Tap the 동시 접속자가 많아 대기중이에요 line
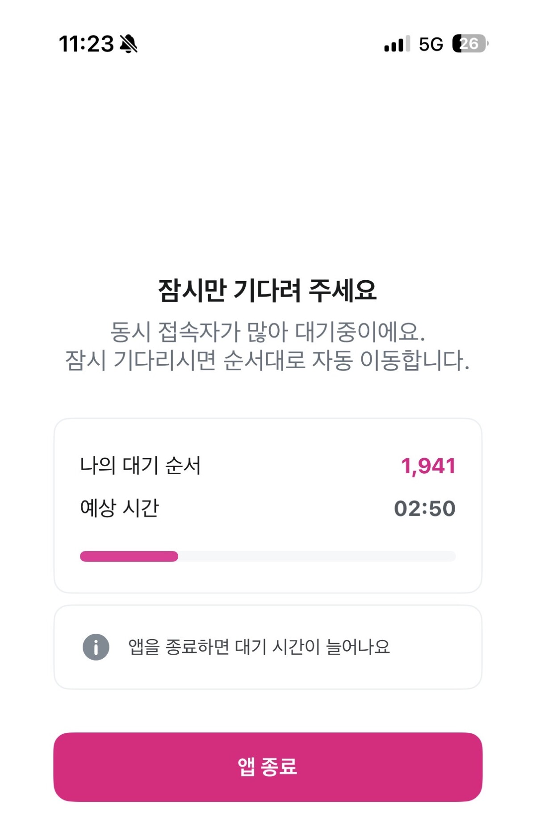 coord(267,332)
